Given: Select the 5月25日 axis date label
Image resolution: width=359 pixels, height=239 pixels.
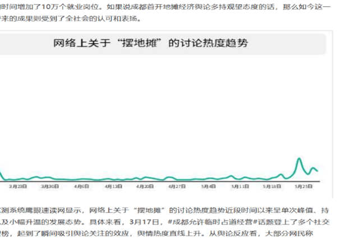Looking at the screenshot, I should coord(305,186).
